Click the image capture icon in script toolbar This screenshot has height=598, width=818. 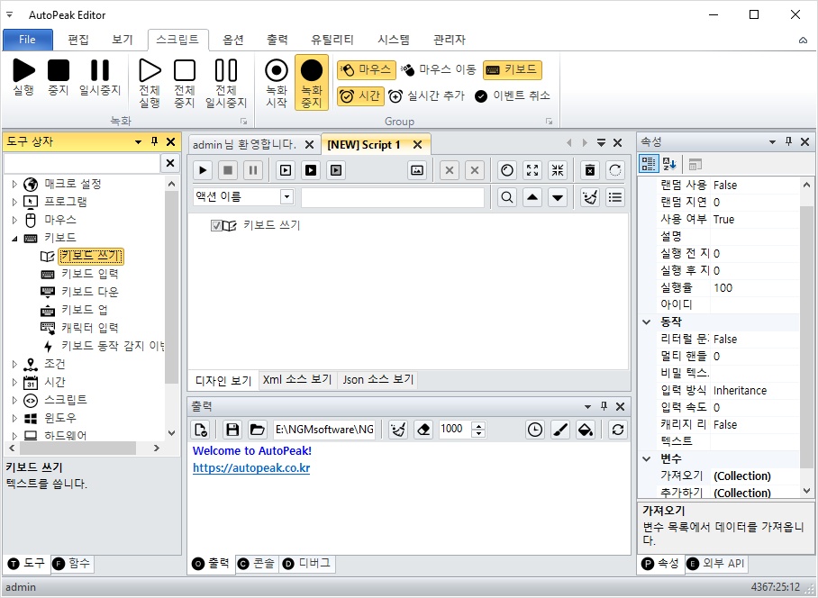[417, 170]
